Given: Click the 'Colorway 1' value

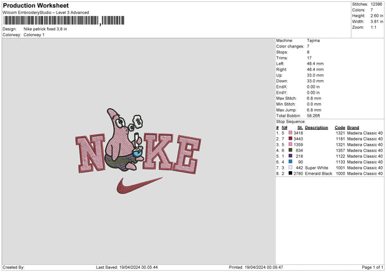Looking at the screenshot, I should (34, 35).
